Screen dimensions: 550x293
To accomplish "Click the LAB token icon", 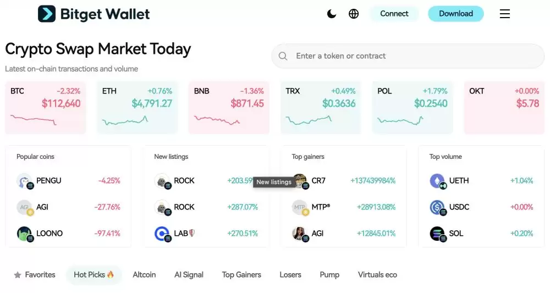I will click(x=162, y=234).
